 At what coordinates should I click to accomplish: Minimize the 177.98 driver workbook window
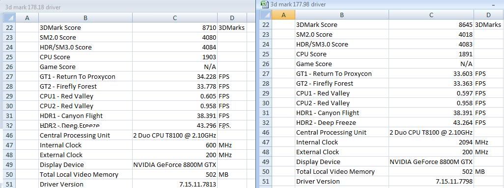pos(493,5)
